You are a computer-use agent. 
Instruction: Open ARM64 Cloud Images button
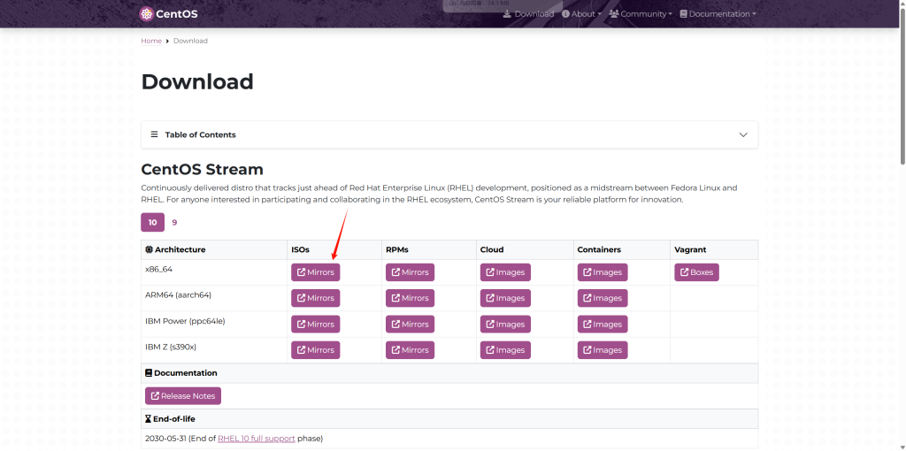coord(504,298)
